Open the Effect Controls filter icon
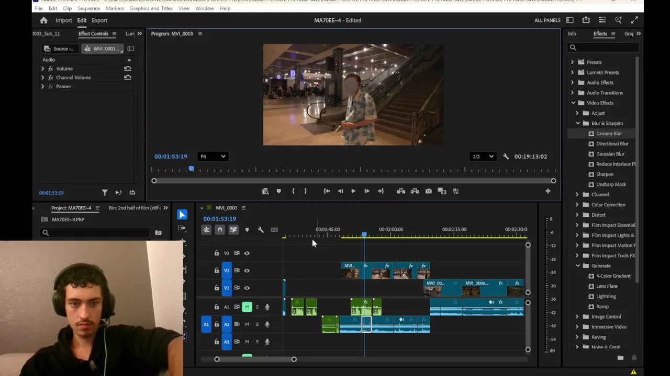Screen dimensions: 670x376 105,193
